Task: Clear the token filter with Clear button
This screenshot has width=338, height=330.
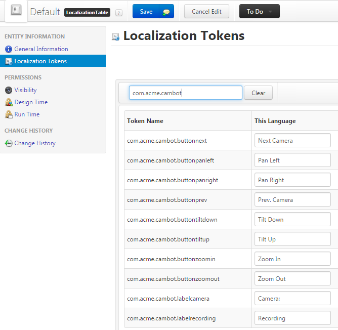Action: pyautogui.click(x=258, y=93)
